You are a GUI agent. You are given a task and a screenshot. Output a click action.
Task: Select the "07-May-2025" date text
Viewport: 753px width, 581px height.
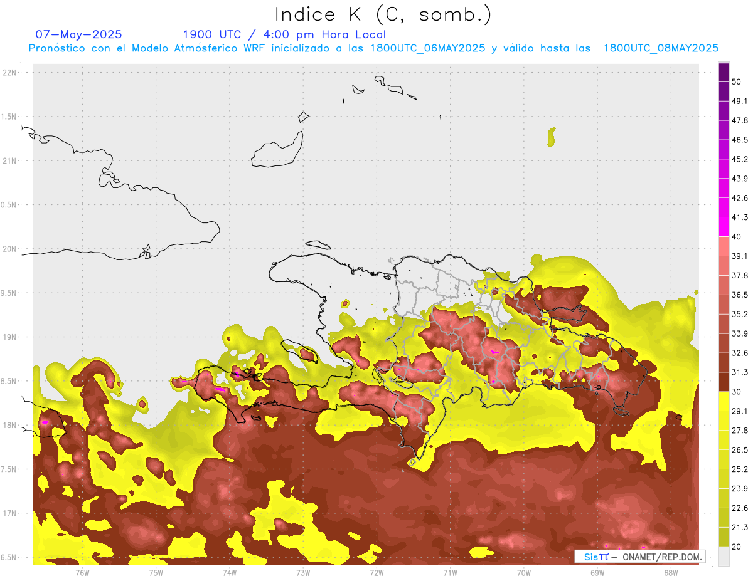[79, 34]
